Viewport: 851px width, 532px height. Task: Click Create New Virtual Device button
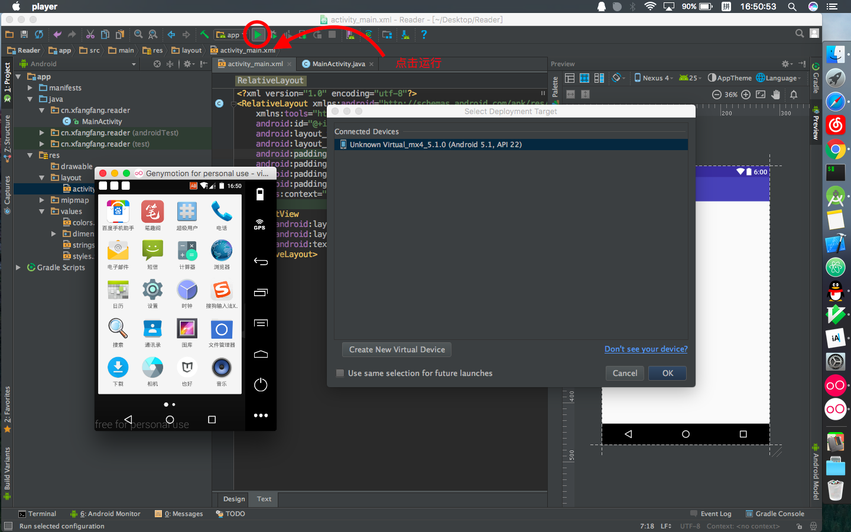pyautogui.click(x=397, y=349)
